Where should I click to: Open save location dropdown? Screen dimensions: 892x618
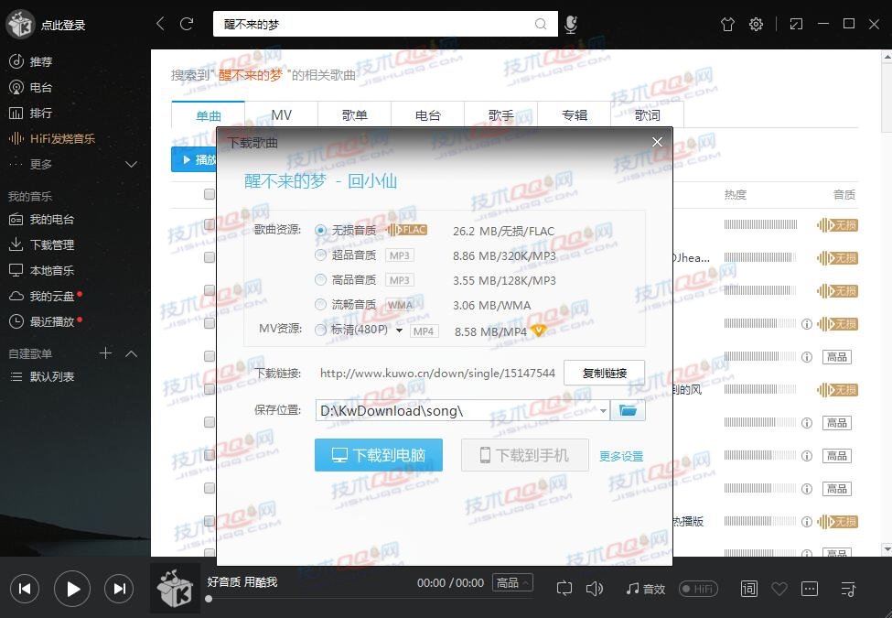(x=603, y=411)
